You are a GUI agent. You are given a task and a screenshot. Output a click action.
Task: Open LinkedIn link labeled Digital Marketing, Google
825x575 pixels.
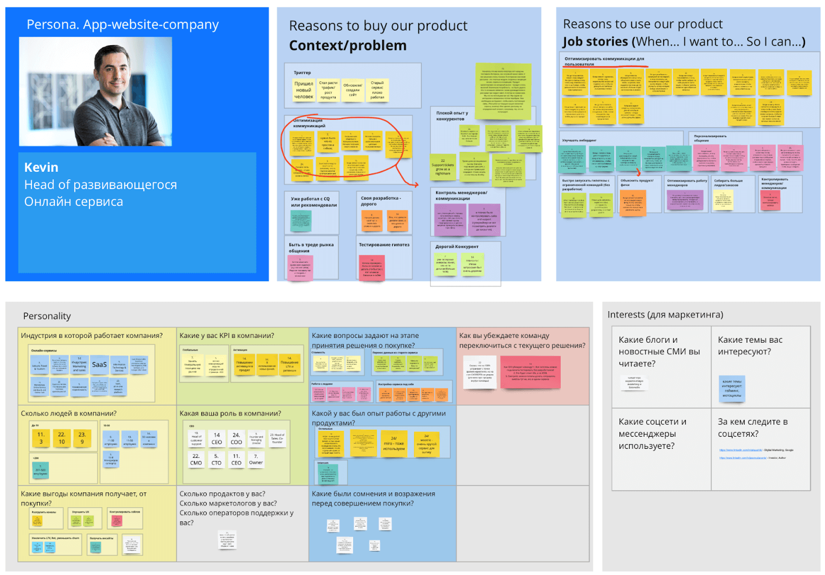[740, 450]
